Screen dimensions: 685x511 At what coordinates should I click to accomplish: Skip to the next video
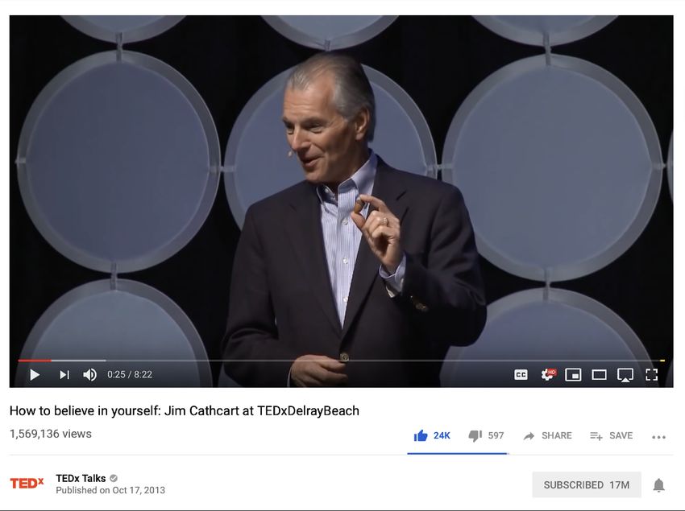pos(64,374)
